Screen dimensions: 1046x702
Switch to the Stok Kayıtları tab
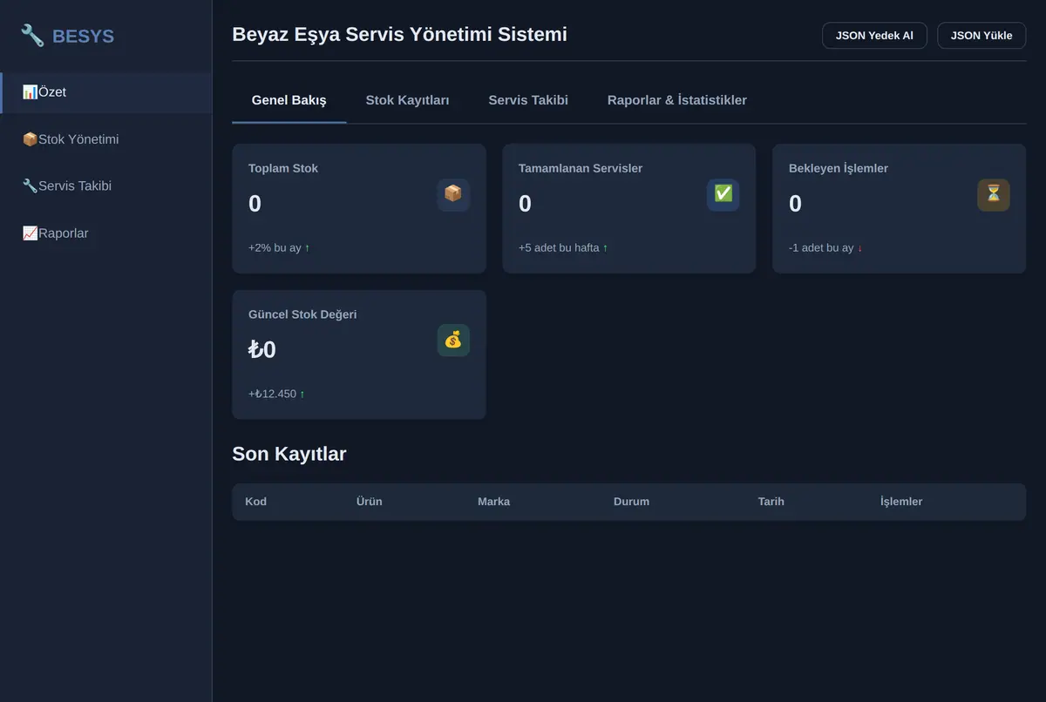(x=407, y=100)
